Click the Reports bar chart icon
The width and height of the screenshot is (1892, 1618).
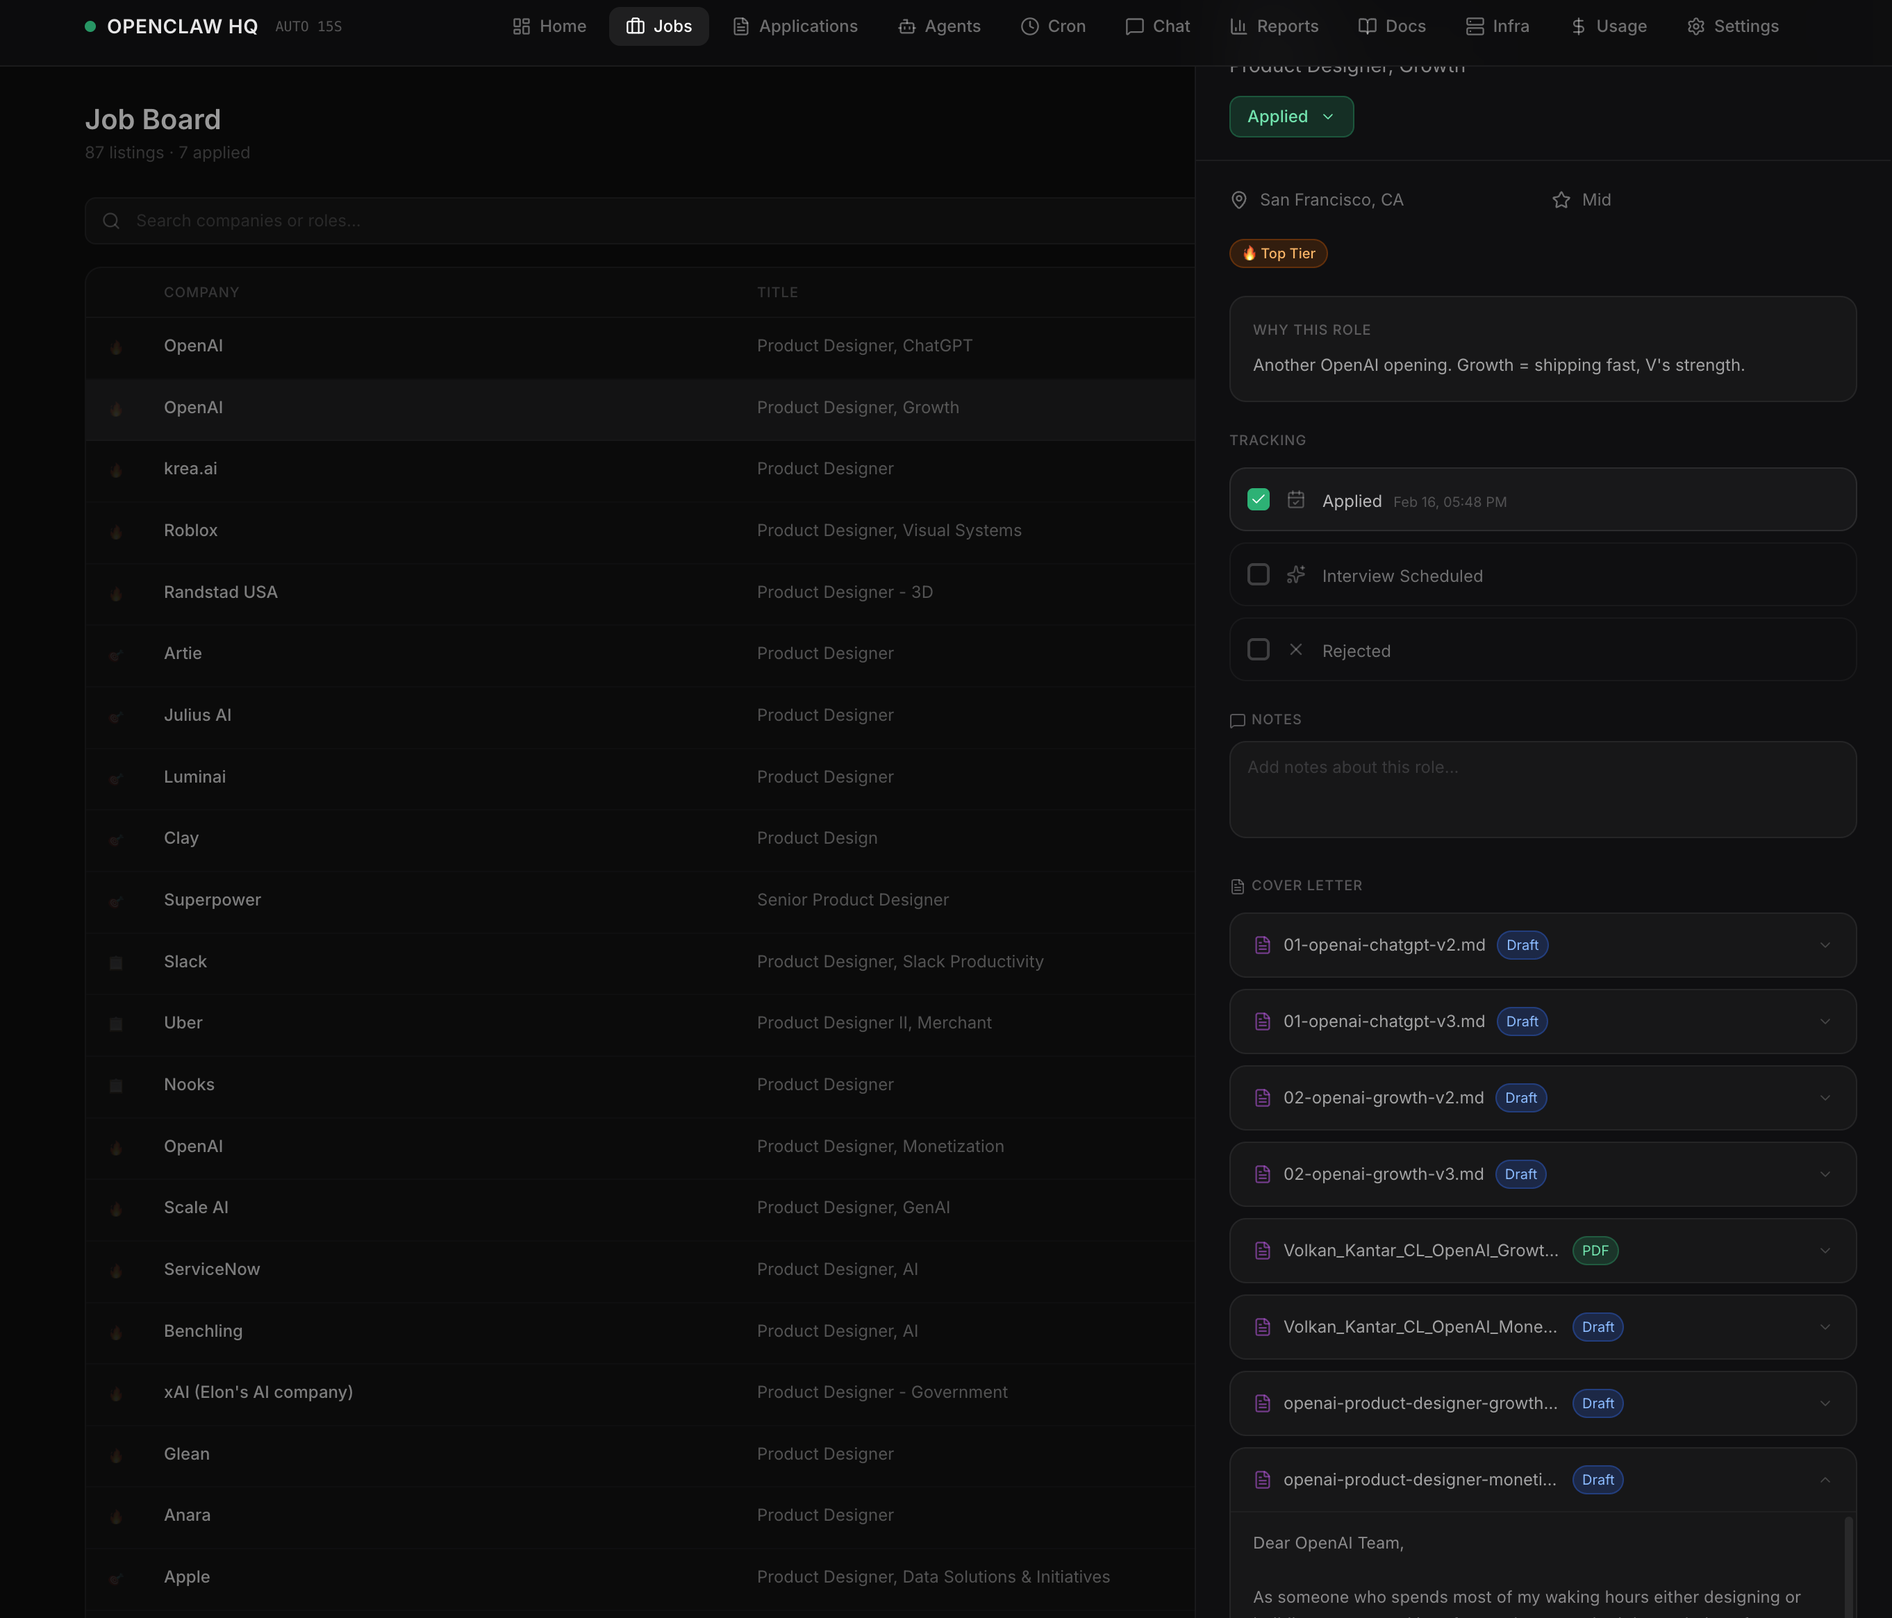(x=1238, y=26)
